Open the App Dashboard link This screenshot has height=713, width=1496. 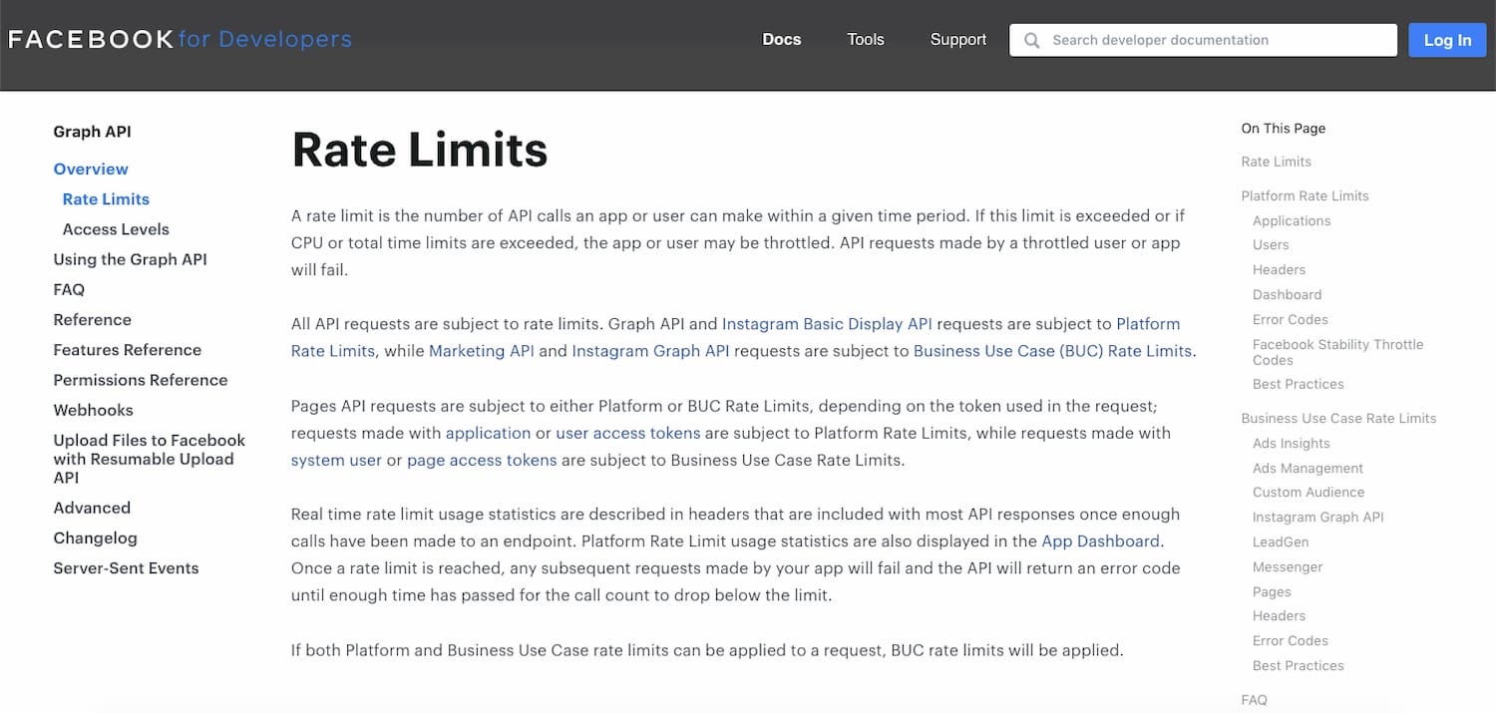(x=1099, y=540)
